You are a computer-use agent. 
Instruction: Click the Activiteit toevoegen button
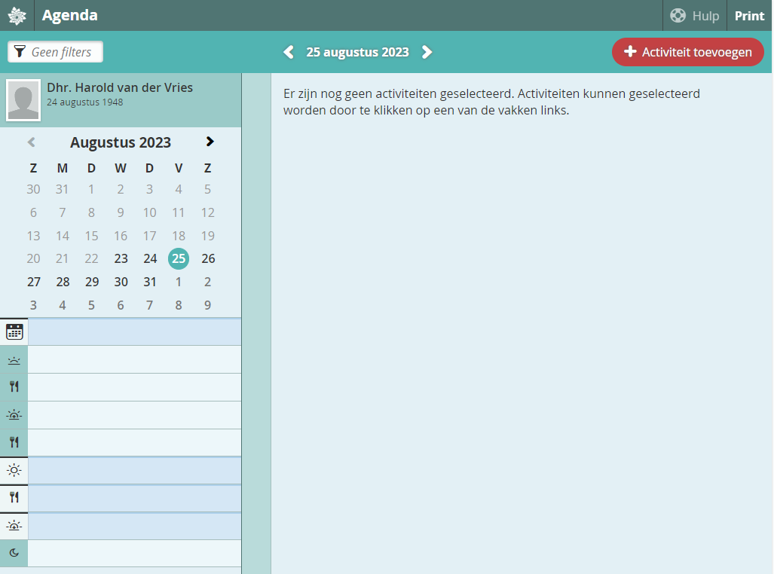[x=687, y=52]
